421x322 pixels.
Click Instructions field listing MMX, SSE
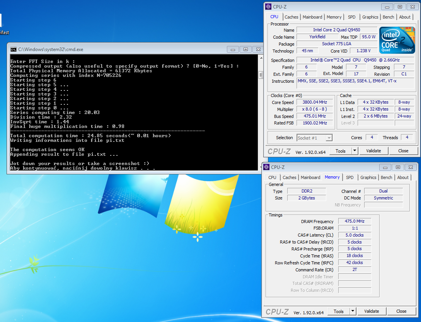[x=355, y=83]
